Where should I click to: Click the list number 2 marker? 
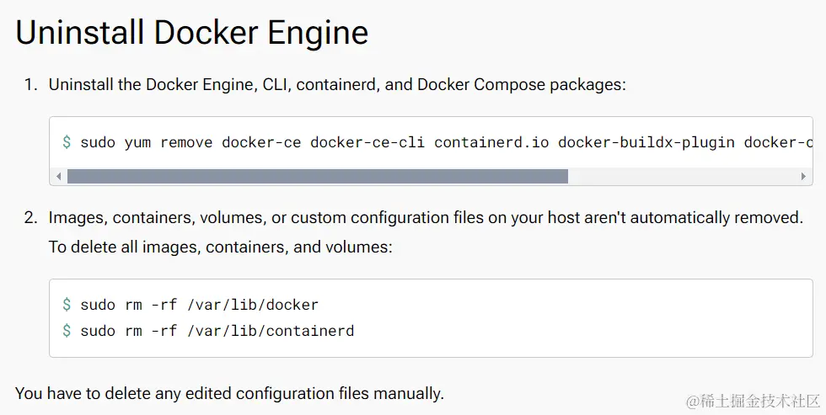tap(30, 218)
